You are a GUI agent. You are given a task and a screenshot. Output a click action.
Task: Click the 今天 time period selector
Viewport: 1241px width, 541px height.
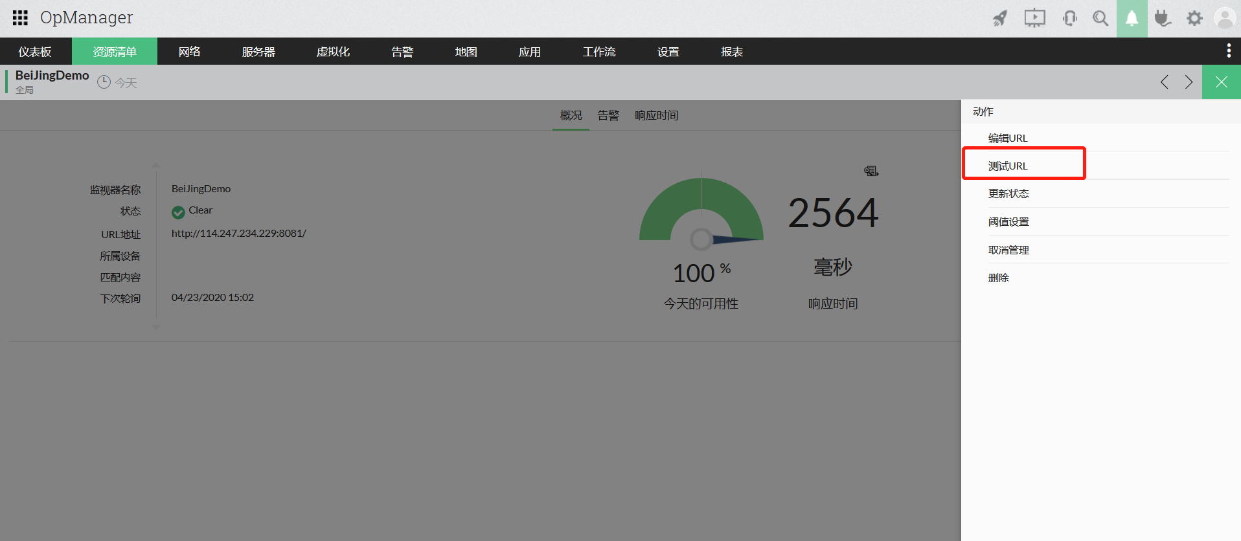pyautogui.click(x=126, y=83)
